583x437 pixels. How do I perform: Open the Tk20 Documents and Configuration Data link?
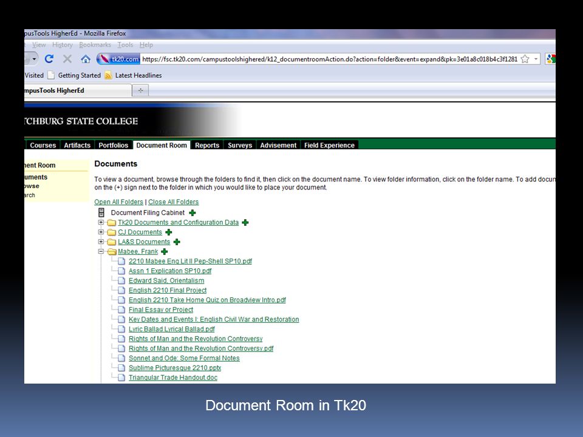coord(178,223)
